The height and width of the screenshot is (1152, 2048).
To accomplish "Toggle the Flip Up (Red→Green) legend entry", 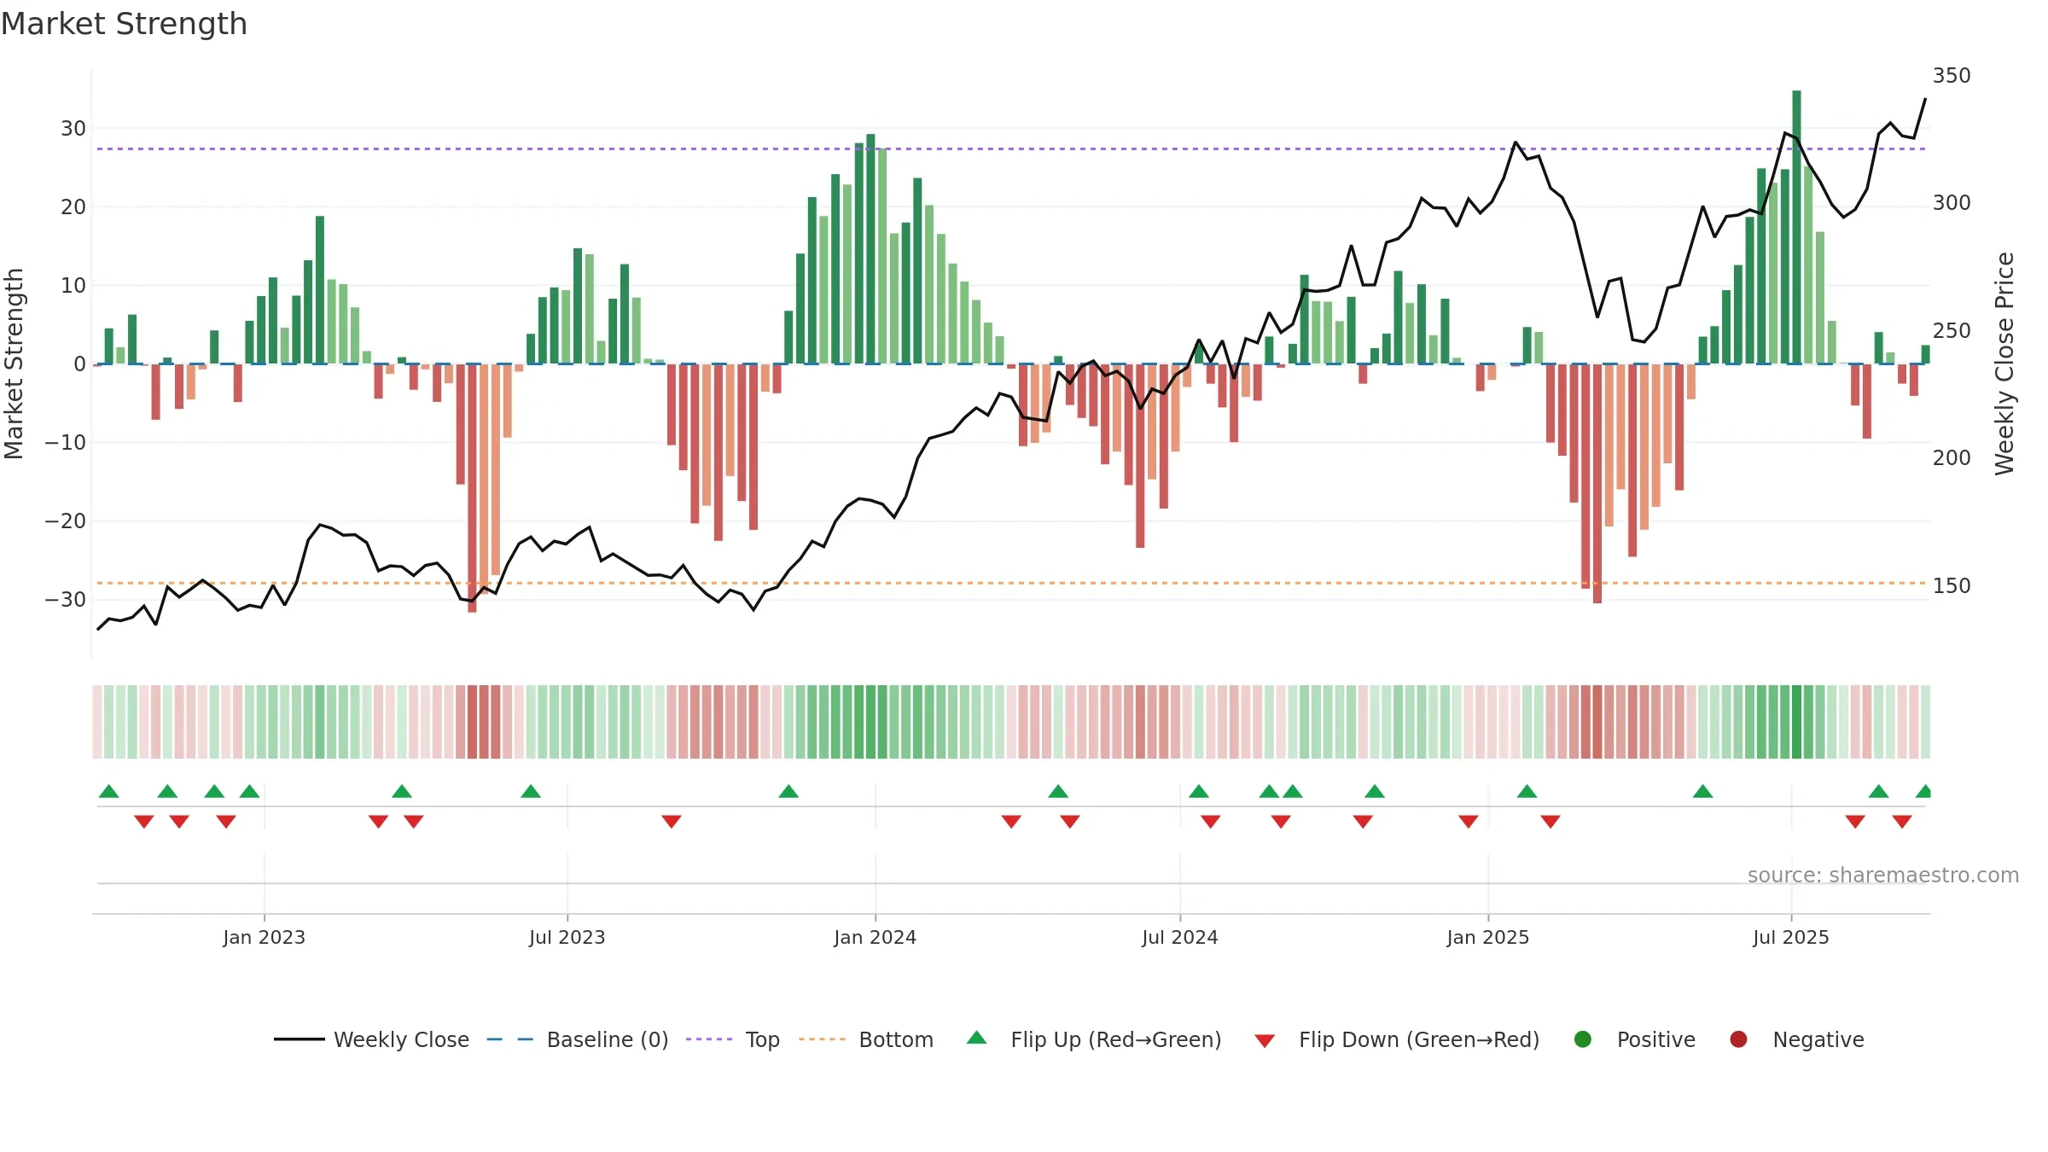I will (1094, 1039).
